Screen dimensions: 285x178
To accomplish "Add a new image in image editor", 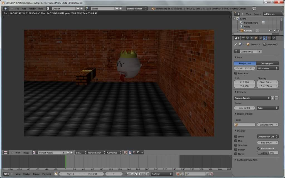I will click(x=68, y=153).
